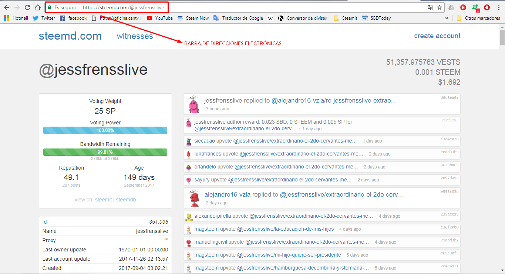Click the avatar on the author reward row
The height and width of the screenshot is (274, 505).
coord(189,123)
